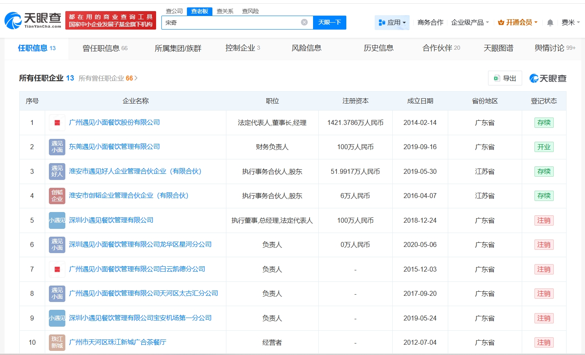Click the 登记状态 column header
The width and height of the screenshot is (585, 355).
coord(544,101)
